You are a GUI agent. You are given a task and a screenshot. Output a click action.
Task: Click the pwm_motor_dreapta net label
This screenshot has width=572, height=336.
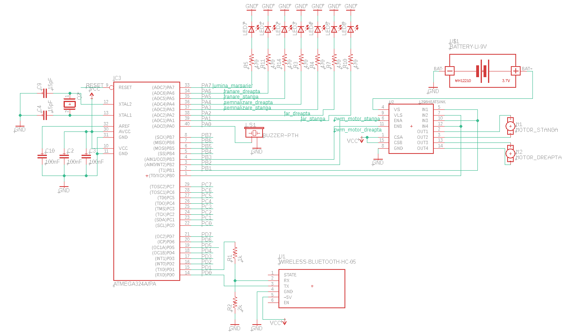pyautogui.click(x=358, y=130)
